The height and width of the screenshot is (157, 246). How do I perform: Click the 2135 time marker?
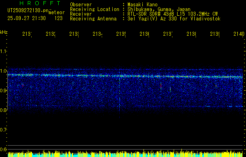pyautogui.click(x=121, y=34)
